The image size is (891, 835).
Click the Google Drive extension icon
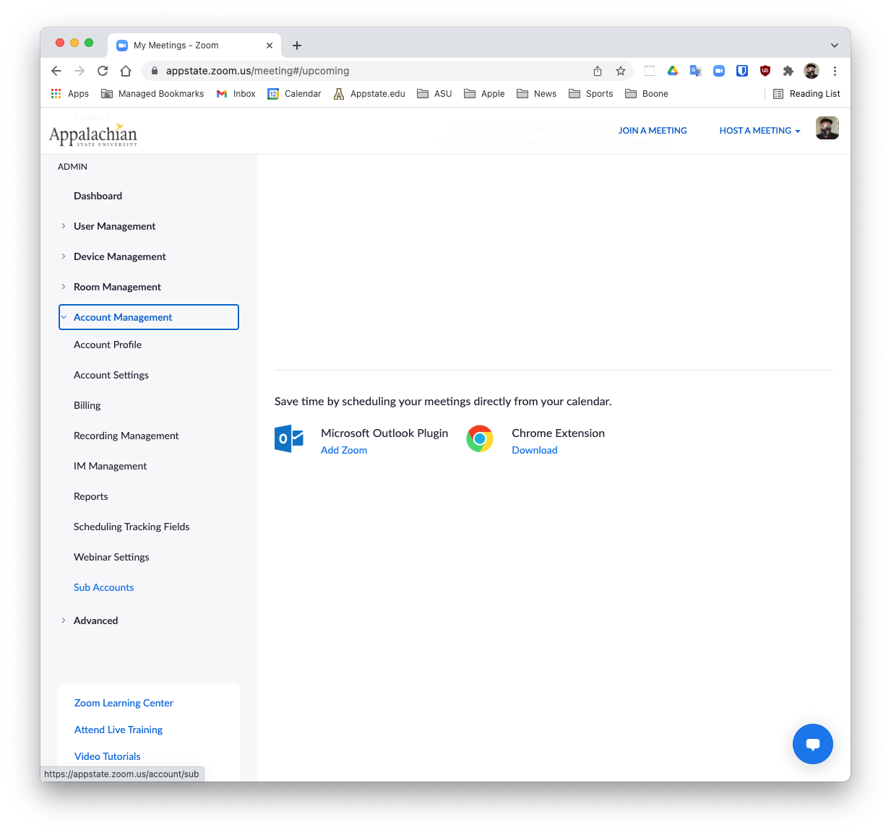point(672,71)
